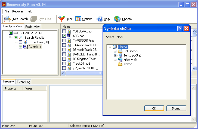This screenshot has height=129, width=198.
Task: Click the Check the DANZEL - Pump It checkbox
Action: click(x=64, y=54)
